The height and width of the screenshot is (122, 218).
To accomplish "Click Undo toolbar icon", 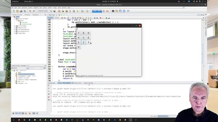I will click(x=30, y=11).
